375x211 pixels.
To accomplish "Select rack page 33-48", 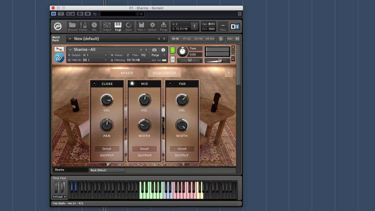I will click(x=198, y=39).
